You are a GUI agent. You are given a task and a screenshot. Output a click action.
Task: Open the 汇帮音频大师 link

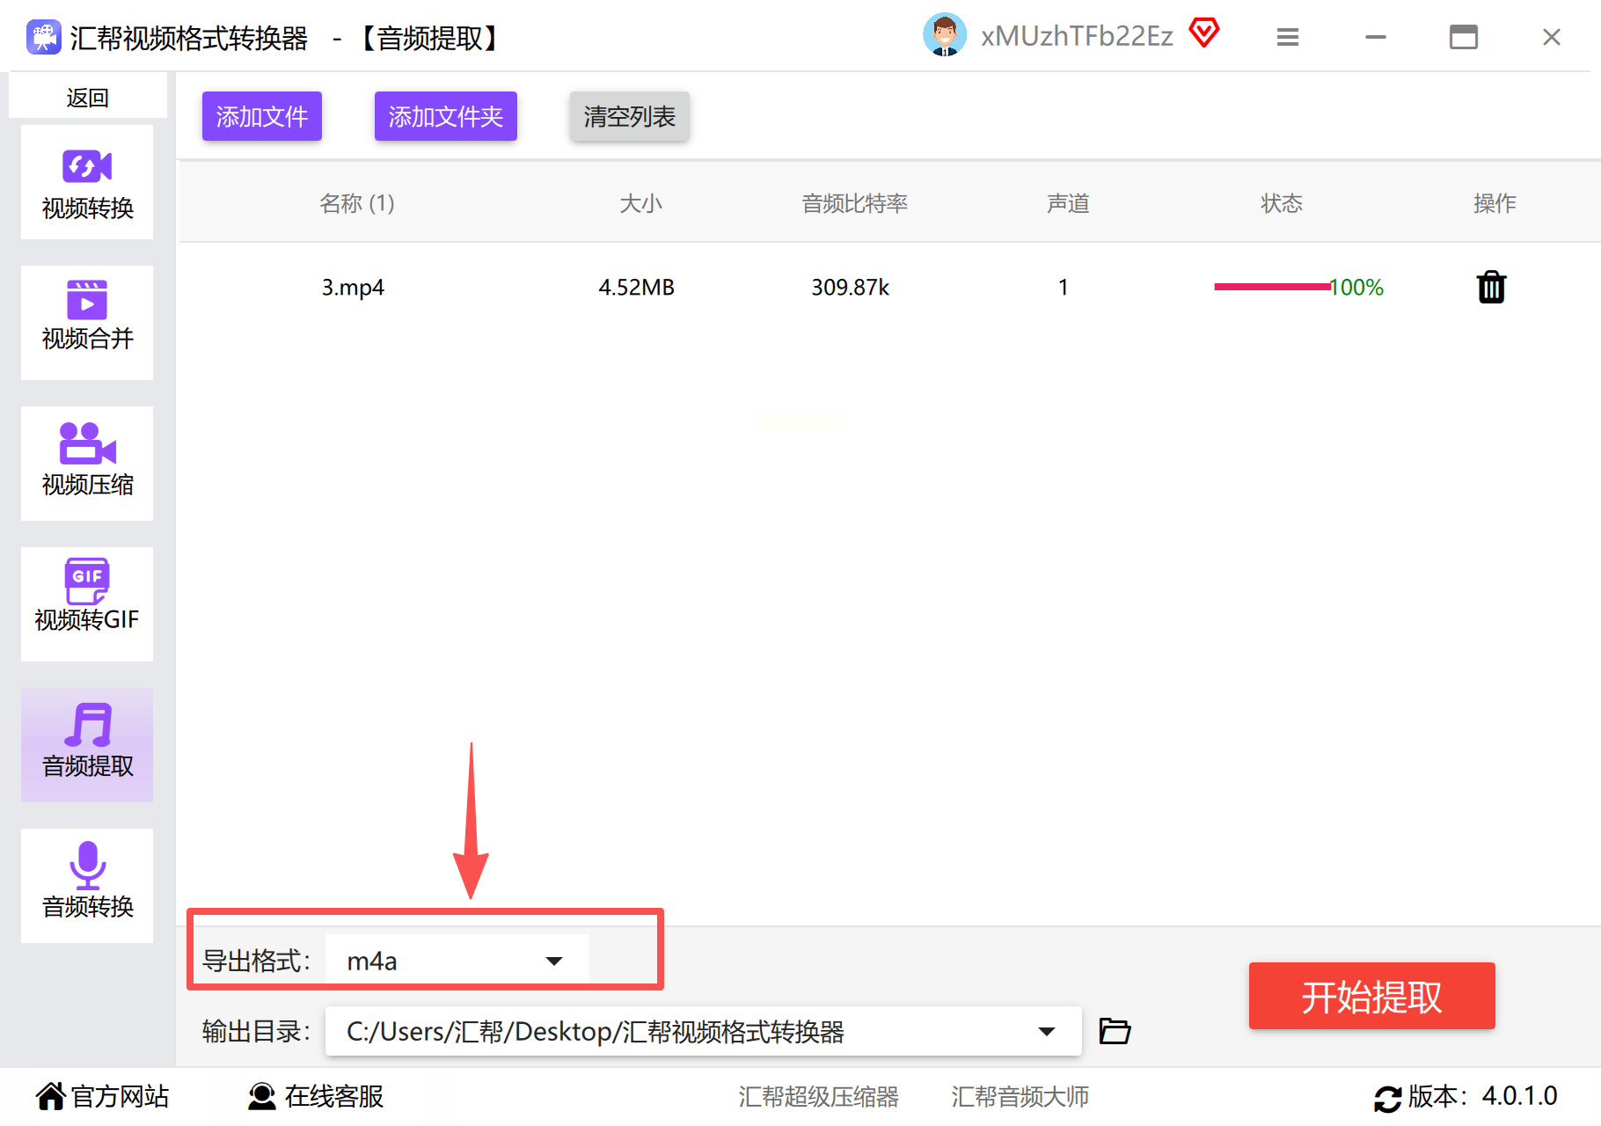[1020, 1096]
